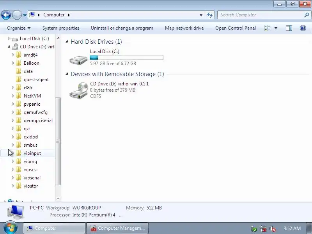
Task: Expand the amd64 folder
Action: [x=13, y=55]
